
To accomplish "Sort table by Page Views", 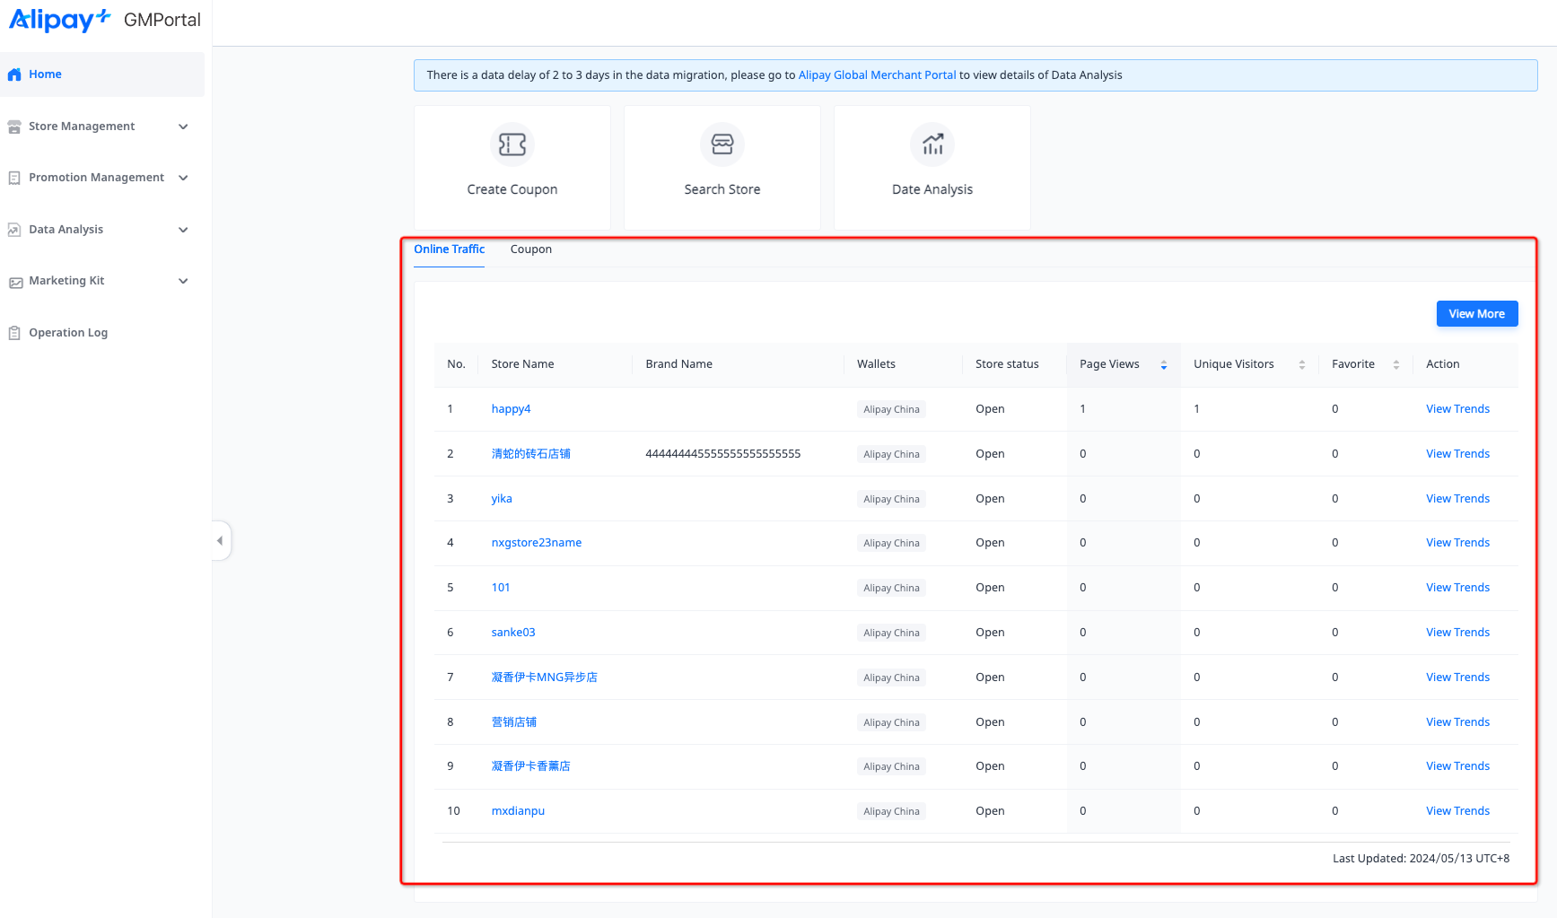I will point(1163,364).
